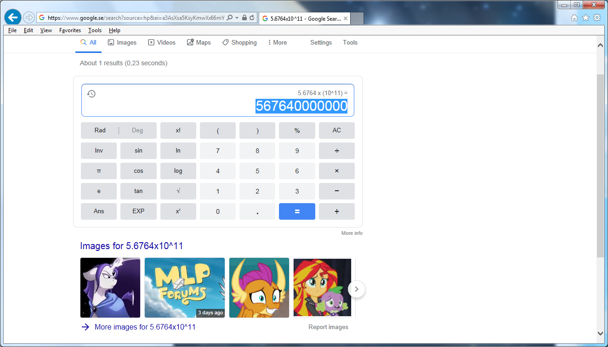Open Google search Tools

pos(350,43)
